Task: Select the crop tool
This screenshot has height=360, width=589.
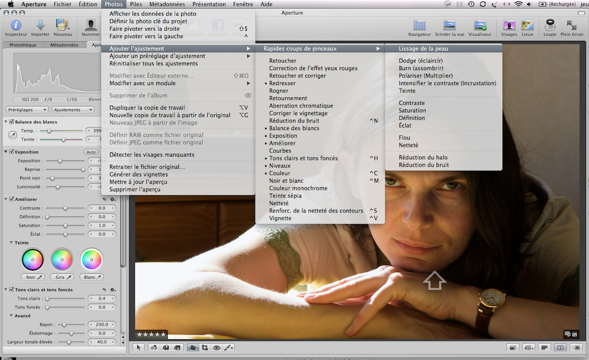Action: click(205, 347)
